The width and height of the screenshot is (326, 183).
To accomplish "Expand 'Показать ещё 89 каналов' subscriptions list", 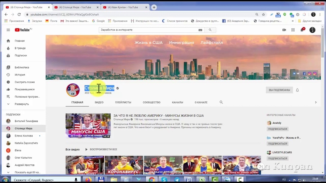I will tap(24, 172).
